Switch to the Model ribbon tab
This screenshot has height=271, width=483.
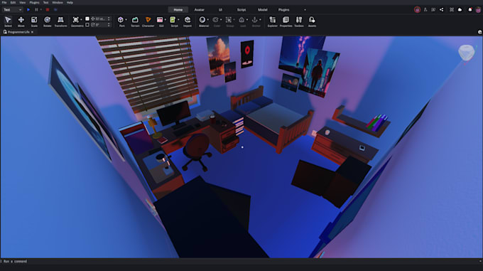point(262,10)
